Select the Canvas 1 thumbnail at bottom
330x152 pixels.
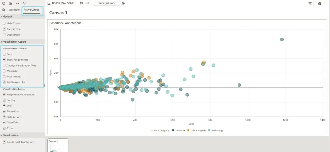58,146
